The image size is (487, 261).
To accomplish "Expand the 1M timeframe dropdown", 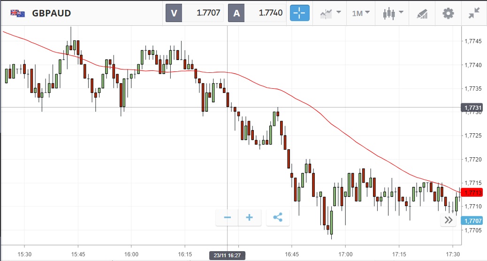I will 361,13.
